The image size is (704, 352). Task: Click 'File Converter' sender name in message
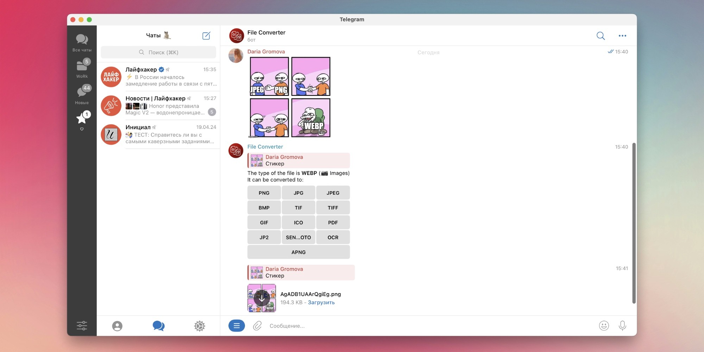[x=265, y=146]
